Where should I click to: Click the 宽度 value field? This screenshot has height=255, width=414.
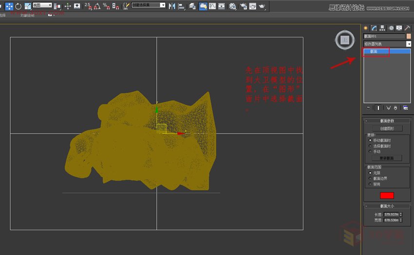[x=391, y=220]
